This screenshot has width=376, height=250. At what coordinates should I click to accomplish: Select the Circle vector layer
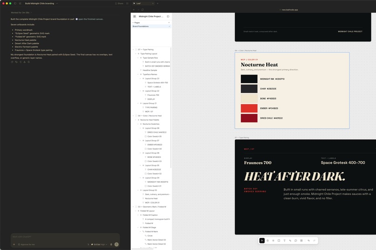pos(150,236)
